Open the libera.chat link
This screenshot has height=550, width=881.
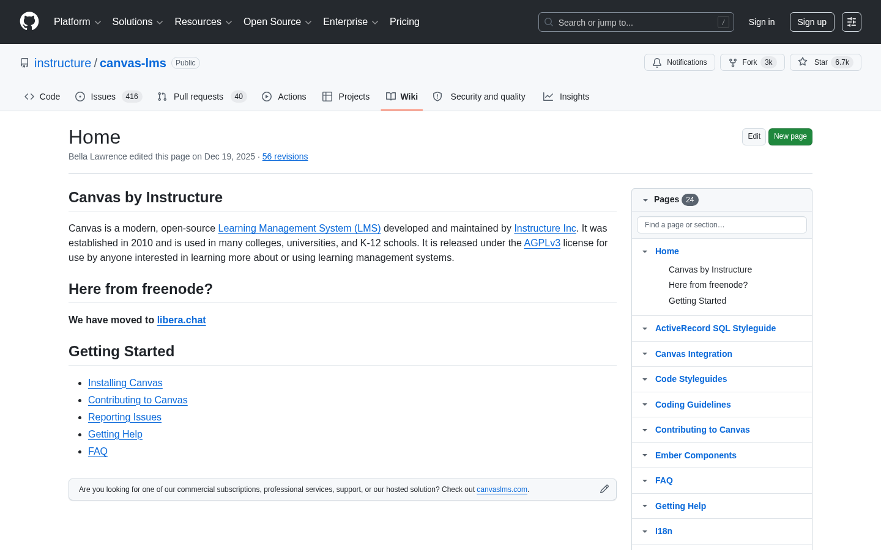coord(181,320)
